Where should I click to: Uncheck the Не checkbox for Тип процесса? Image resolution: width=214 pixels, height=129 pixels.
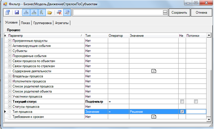[x=182, y=112]
